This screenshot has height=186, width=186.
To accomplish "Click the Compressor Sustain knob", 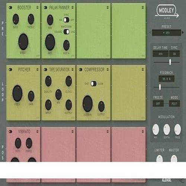I will click(87, 104).
